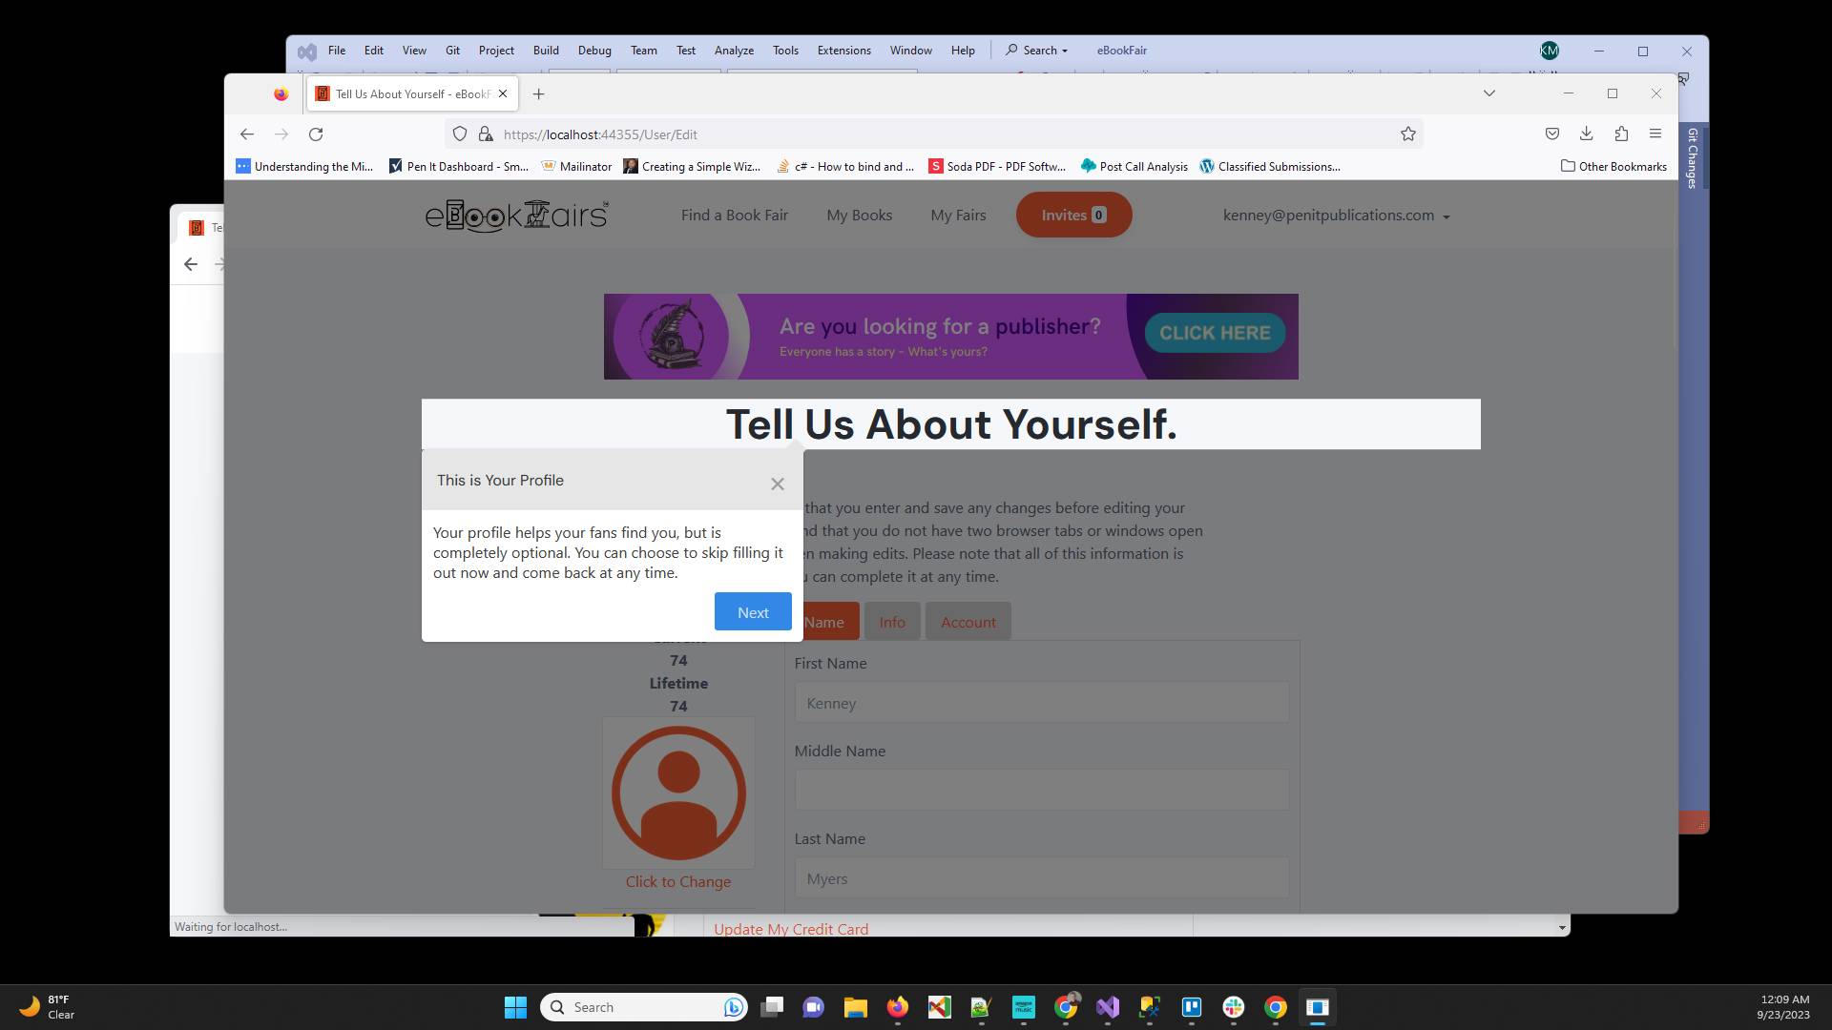The width and height of the screenshot is (1832, 1030).
Task: Open the Downloads panel
Action: (x=1587, y=134)
